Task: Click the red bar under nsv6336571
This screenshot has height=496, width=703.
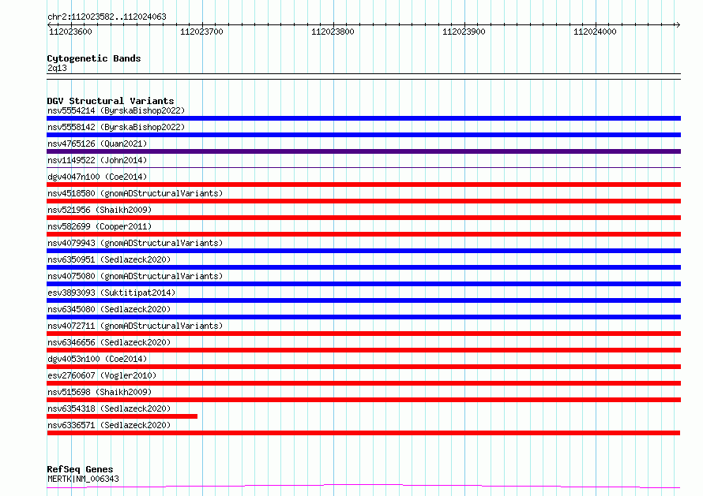Action: [363, 433]
